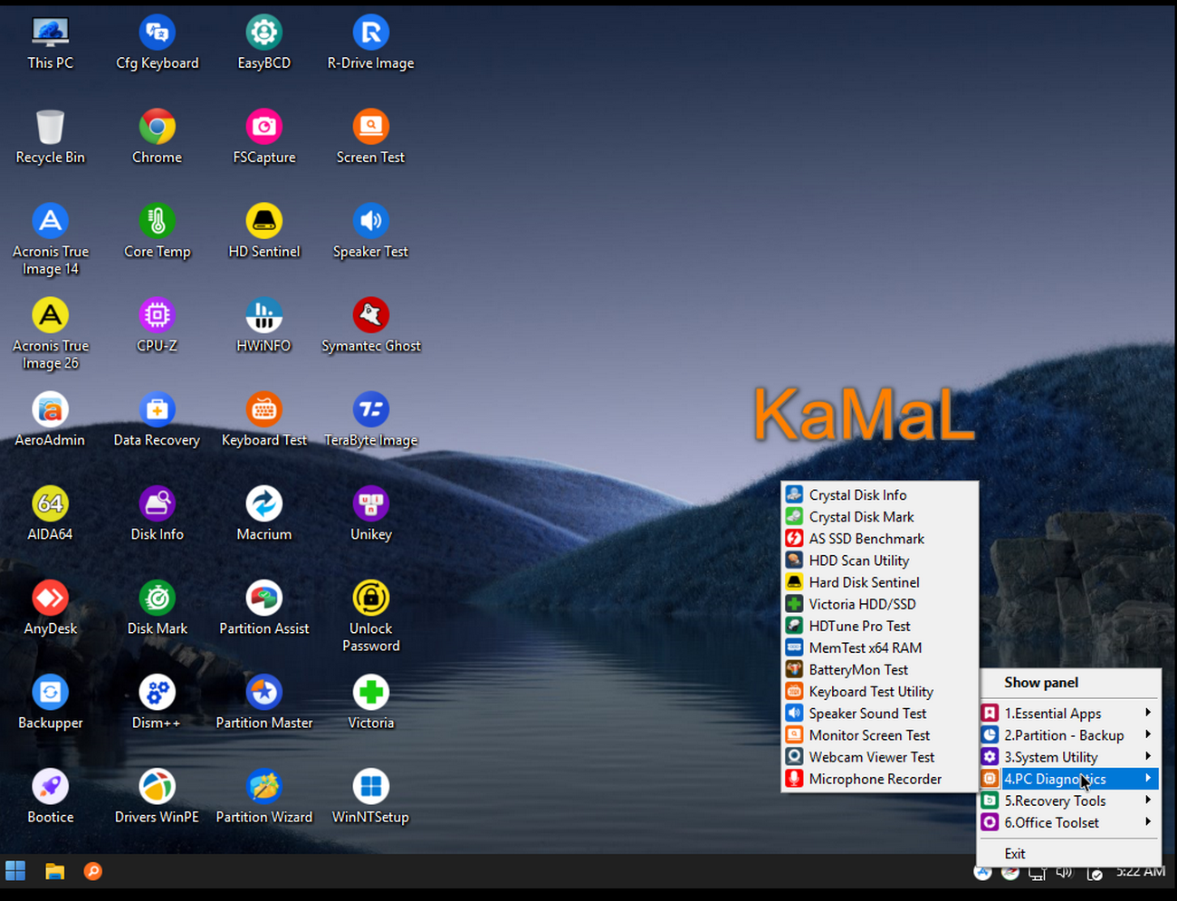
Task: Launch TeraByte Image shortcut
Action: coord(370,421)
